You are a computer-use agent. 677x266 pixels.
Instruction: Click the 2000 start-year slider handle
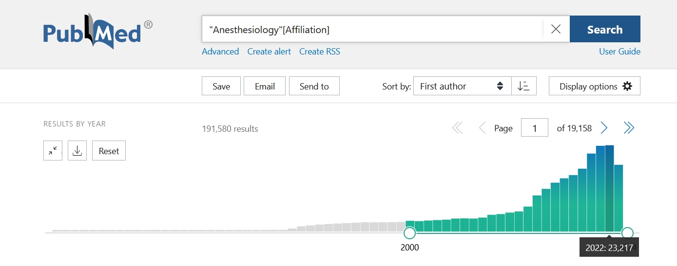click(x=410, y=233)
